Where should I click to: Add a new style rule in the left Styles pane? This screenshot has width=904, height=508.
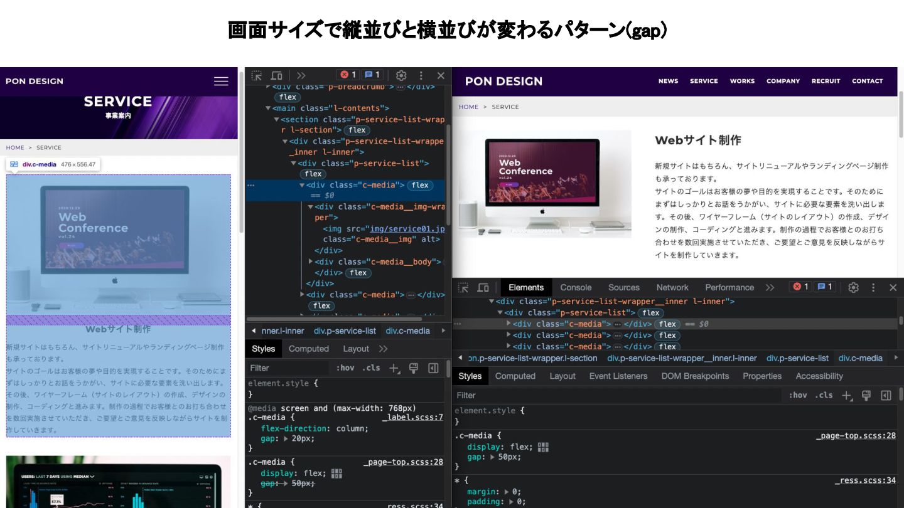point(394,368)
